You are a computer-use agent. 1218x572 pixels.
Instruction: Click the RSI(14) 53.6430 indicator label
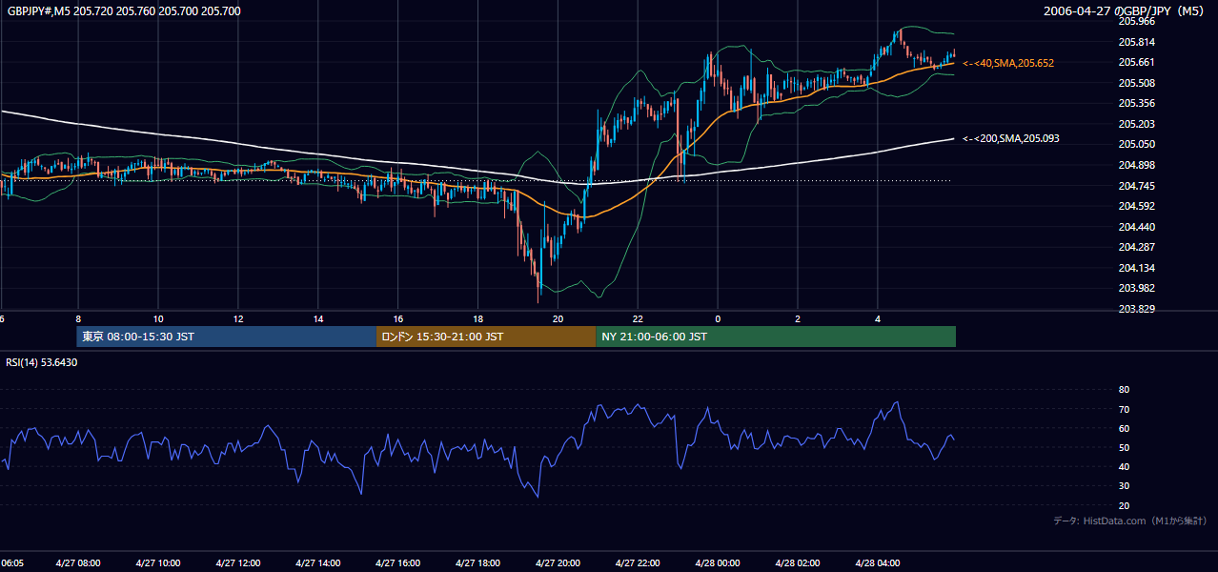click(42, 362)
